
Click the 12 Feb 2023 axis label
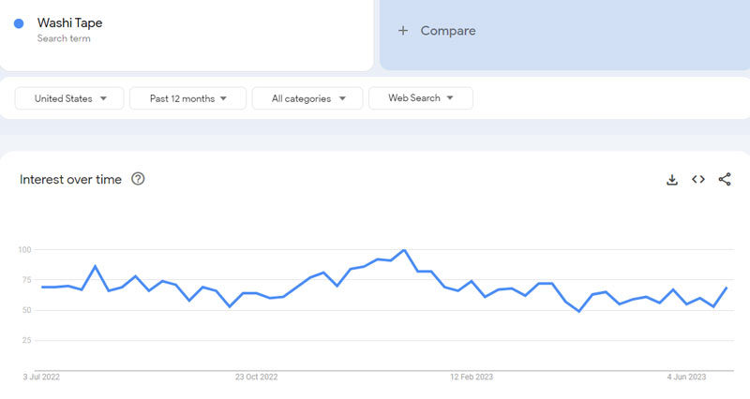point(472,377)
